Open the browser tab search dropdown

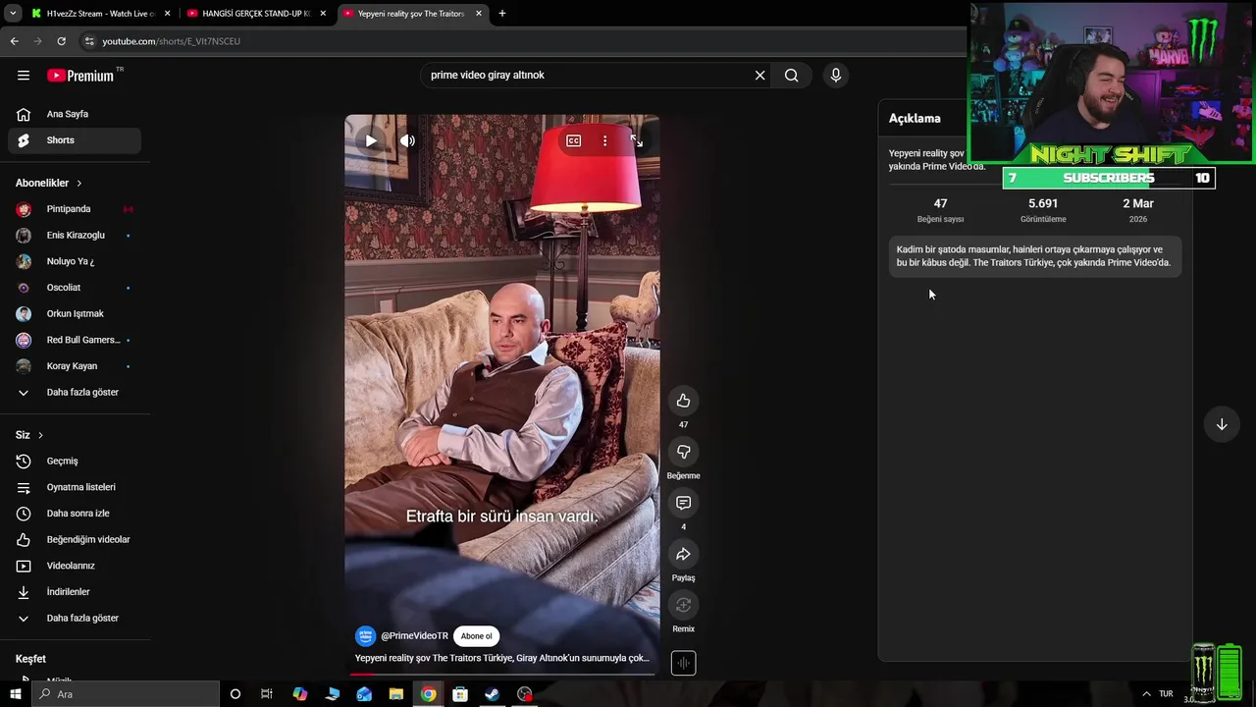point(13,14)
